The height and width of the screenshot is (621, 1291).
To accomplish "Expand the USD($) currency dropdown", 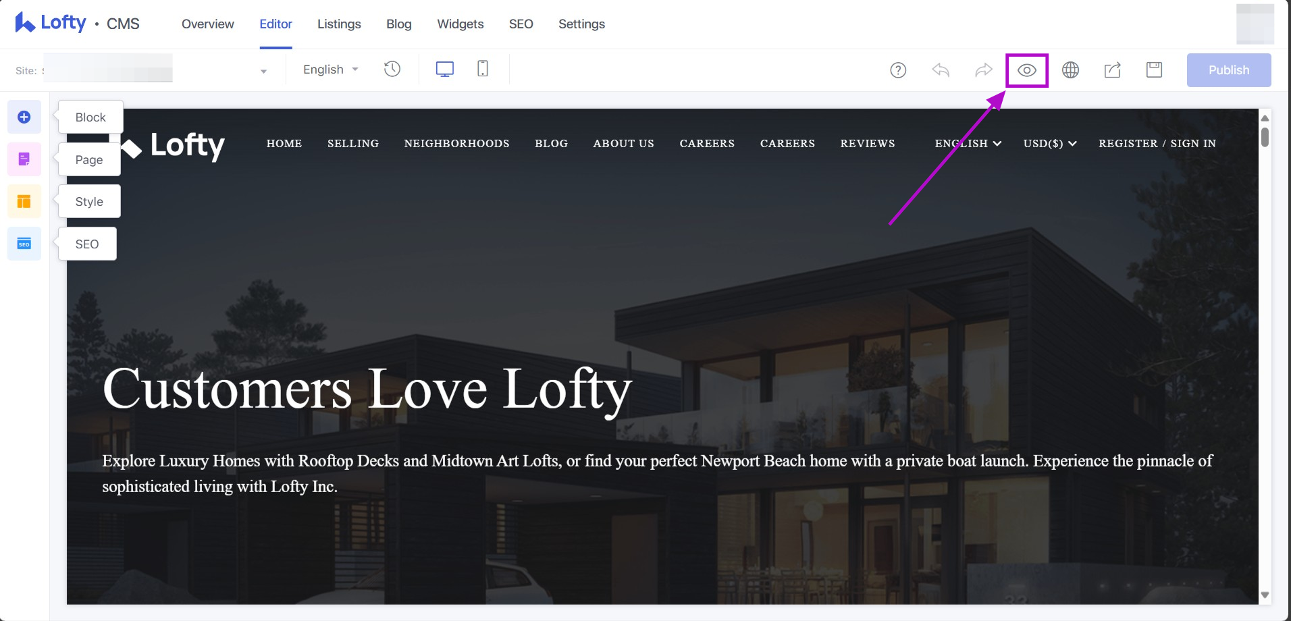I will click(x=1050, y=144).
